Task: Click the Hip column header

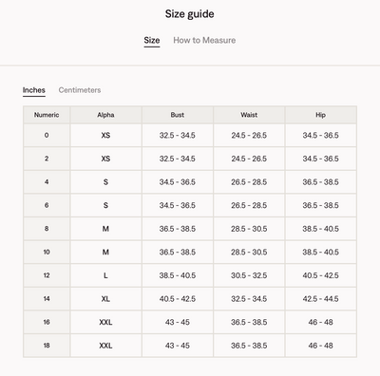Action: [320, 115]
